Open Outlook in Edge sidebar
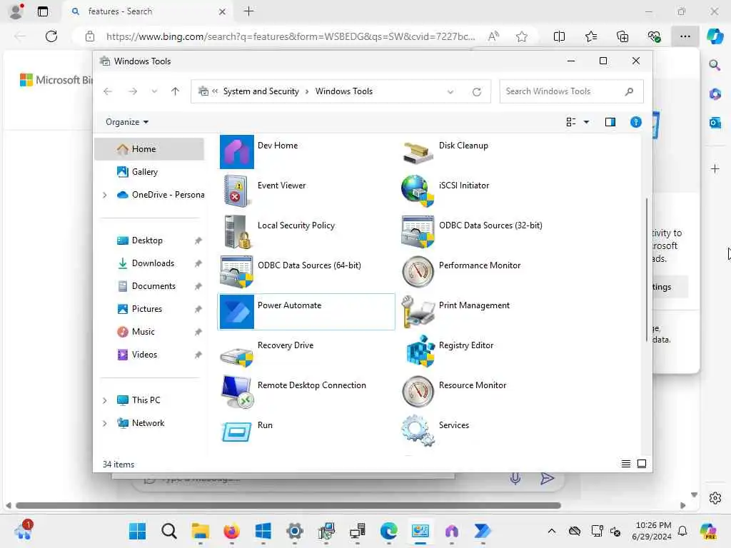The width and height of the screenshot is (731, 548). [715, 123]
